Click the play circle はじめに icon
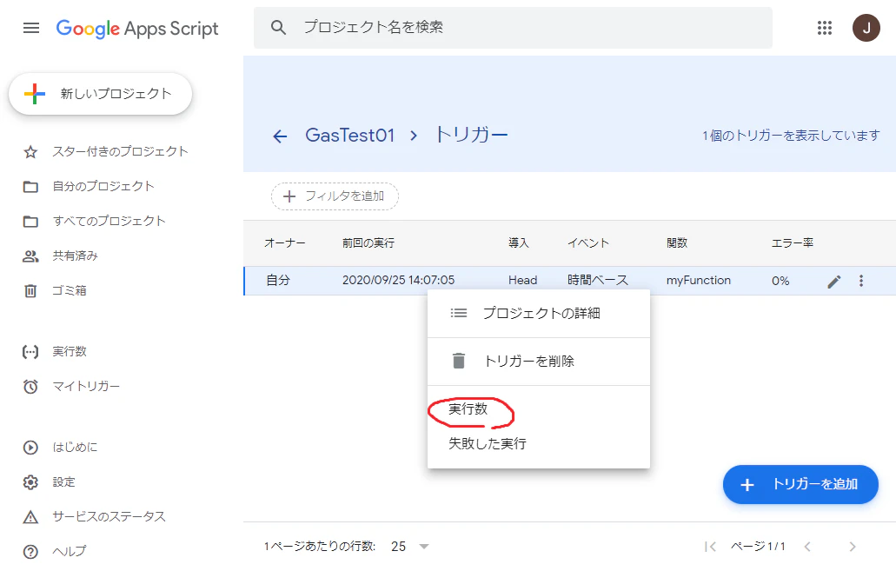The image size is (896, 571). (30, 448)
